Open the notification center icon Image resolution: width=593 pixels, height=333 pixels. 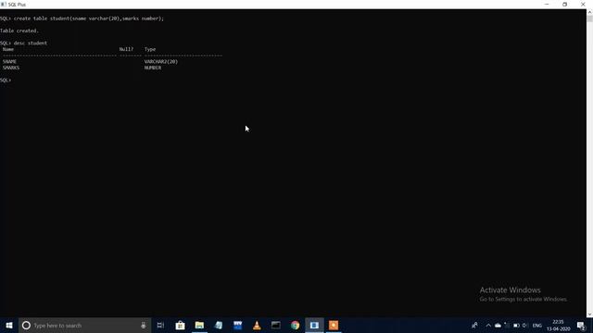[x=581, y=325]
